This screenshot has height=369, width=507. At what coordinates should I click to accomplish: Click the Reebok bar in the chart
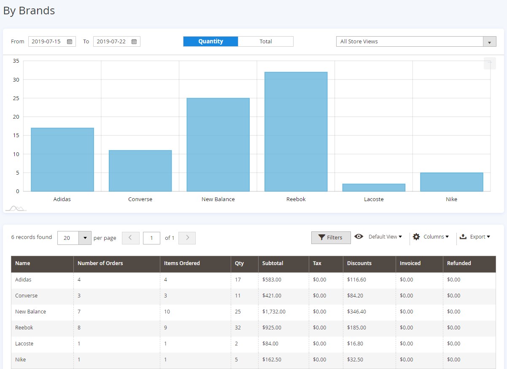pos(296,132)
